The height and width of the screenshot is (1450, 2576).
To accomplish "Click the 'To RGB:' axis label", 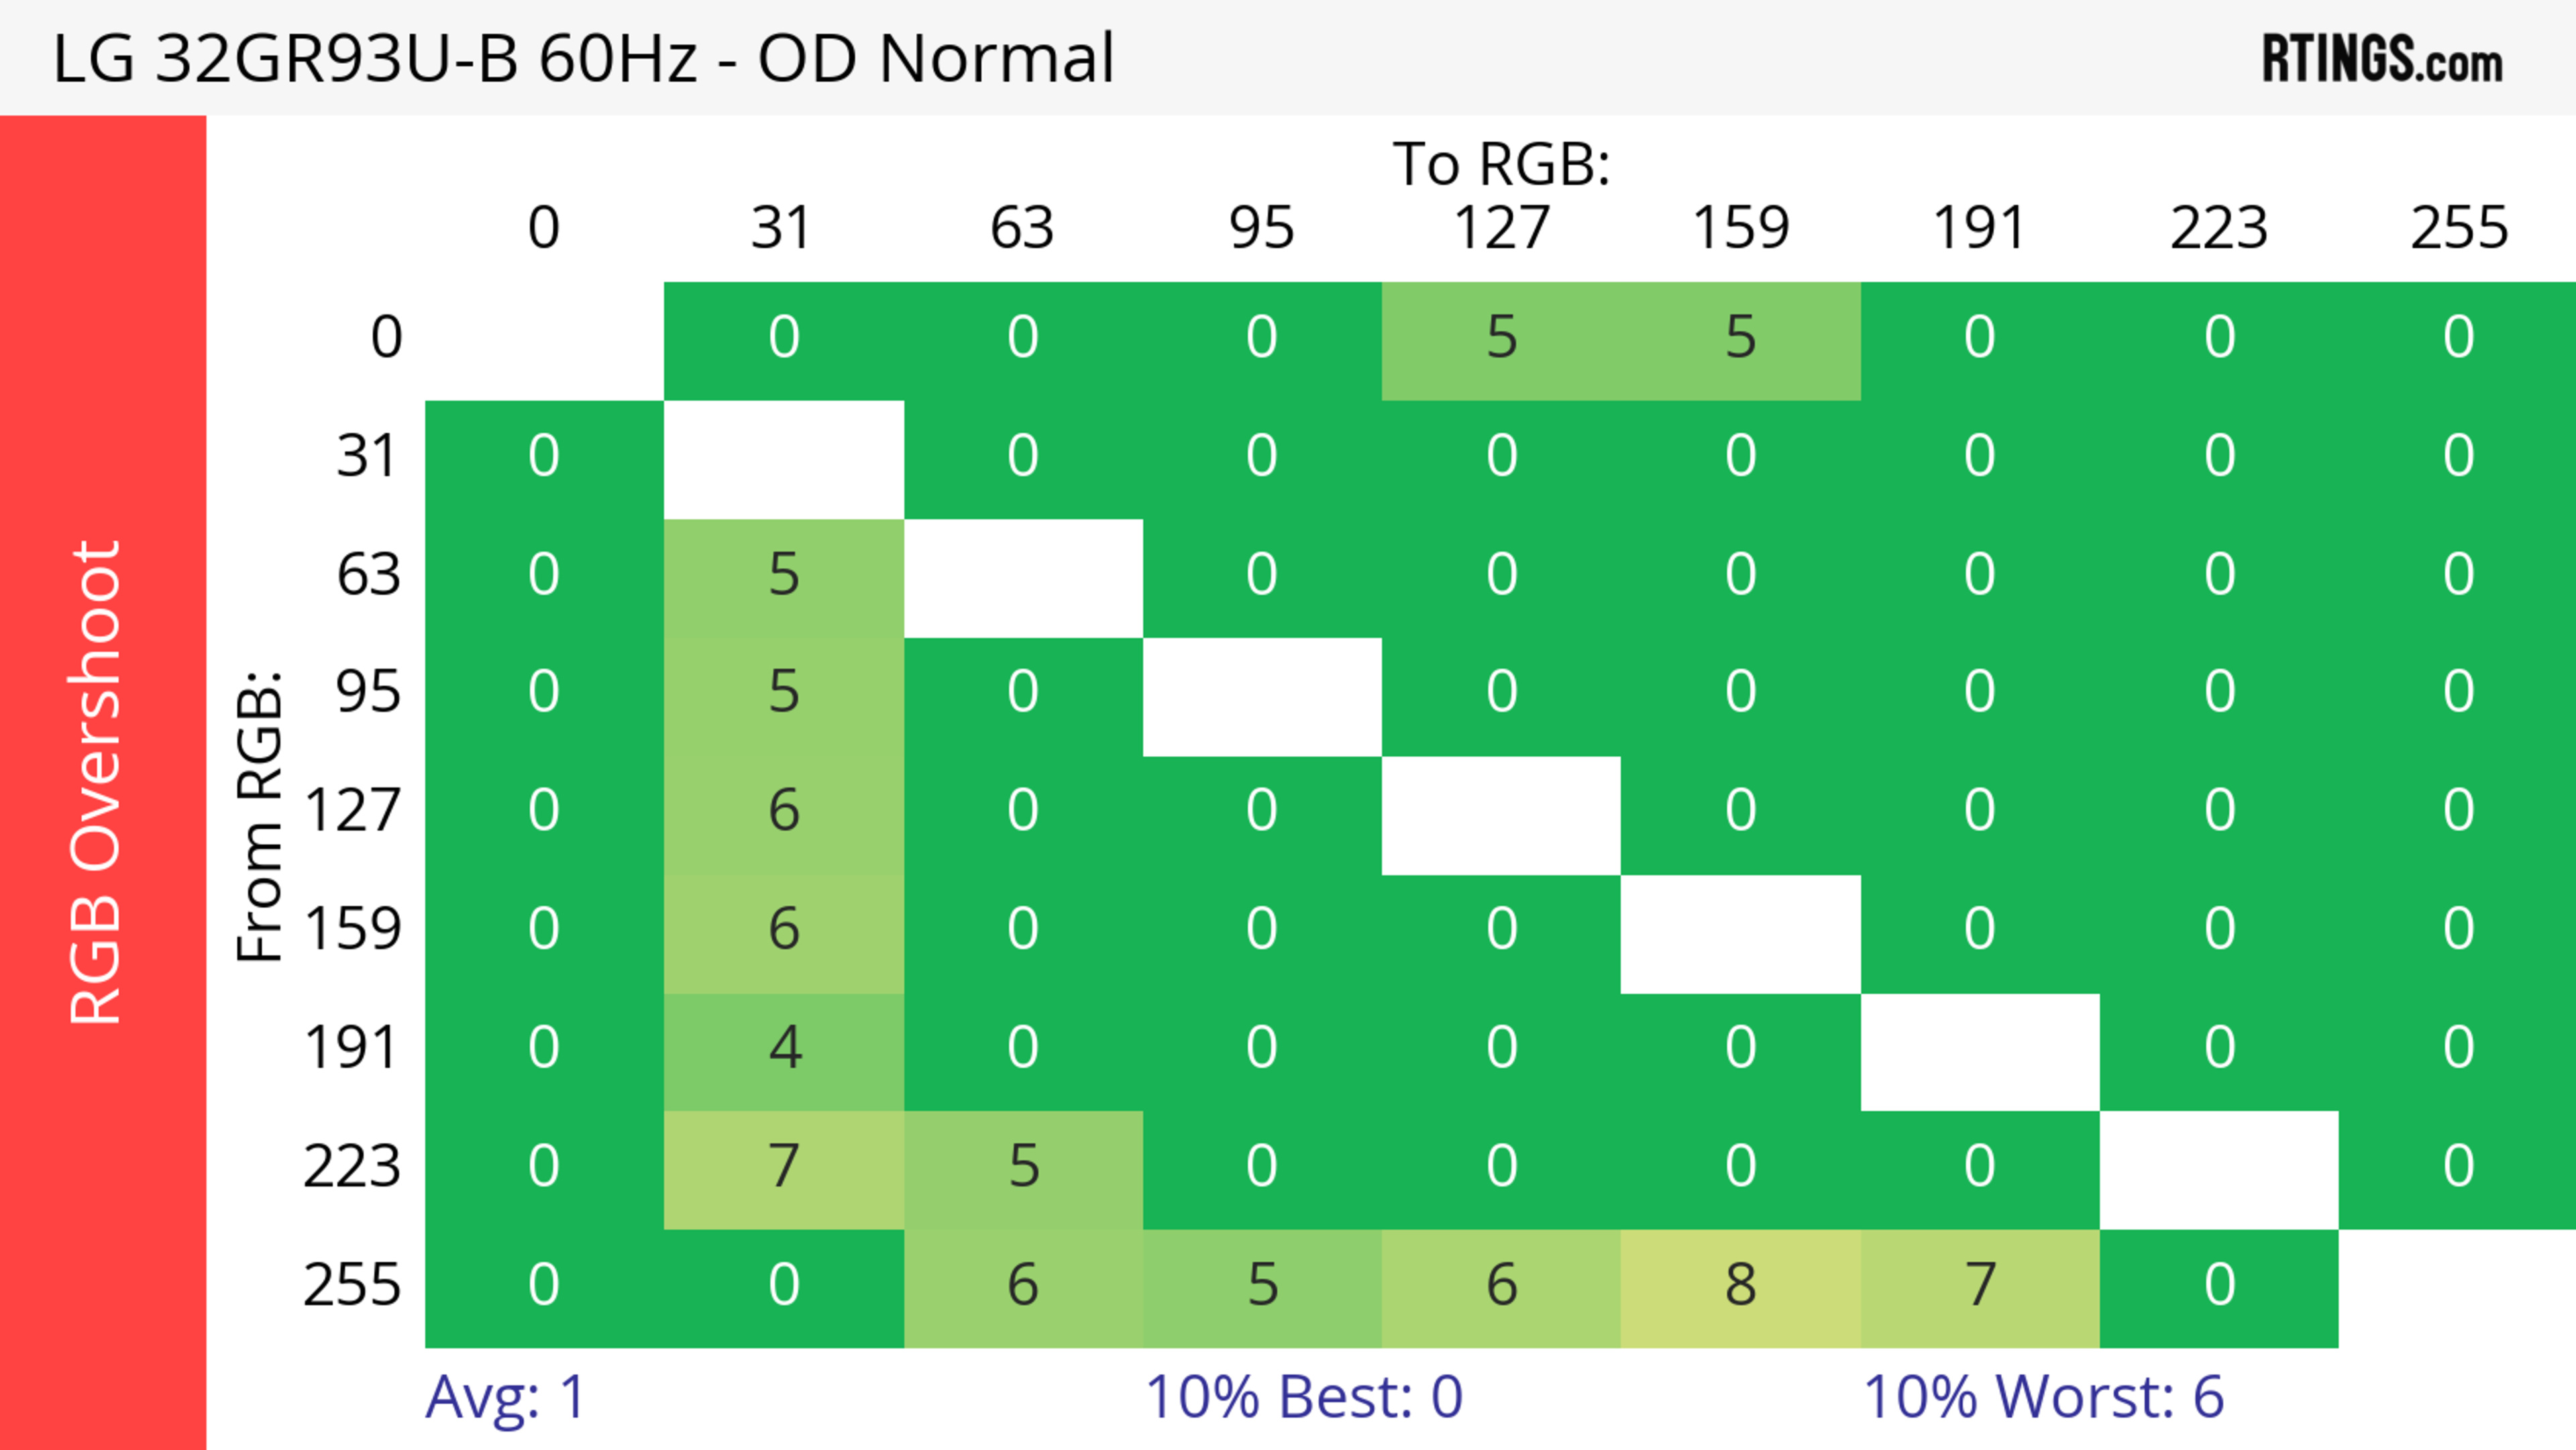I will tap(1501, 163).
